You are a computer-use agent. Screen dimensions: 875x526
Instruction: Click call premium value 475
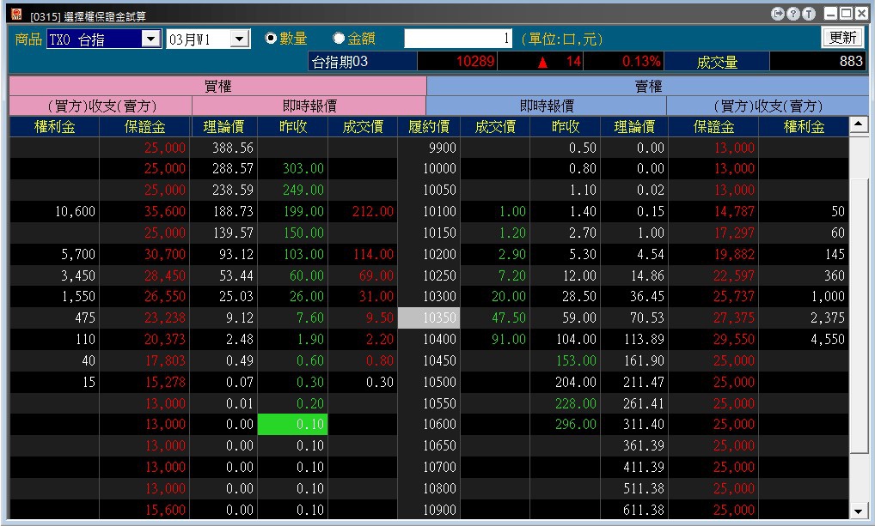[x=85, y=317]
